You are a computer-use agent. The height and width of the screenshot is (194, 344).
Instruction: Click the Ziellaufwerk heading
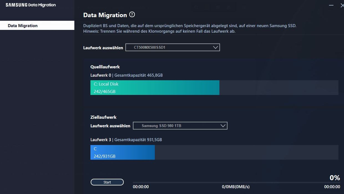(x=103, y=117)
